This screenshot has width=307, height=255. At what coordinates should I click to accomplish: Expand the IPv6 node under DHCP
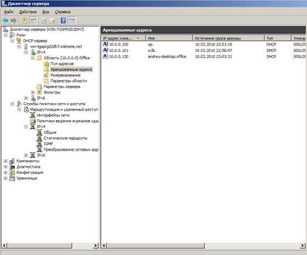tap(26, 98)
